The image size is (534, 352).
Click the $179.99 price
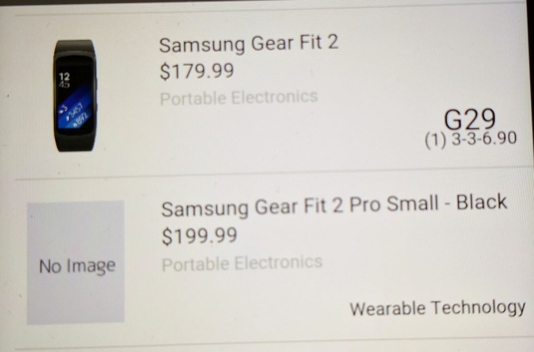[197, 71]
